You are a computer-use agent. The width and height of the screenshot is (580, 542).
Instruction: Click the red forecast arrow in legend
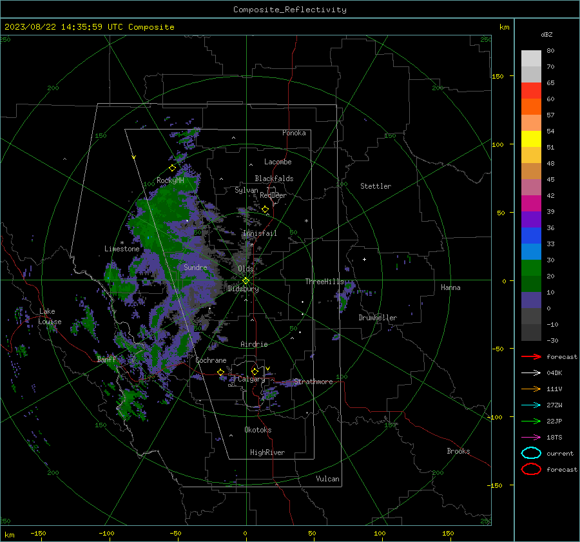[x=531, y=356]
